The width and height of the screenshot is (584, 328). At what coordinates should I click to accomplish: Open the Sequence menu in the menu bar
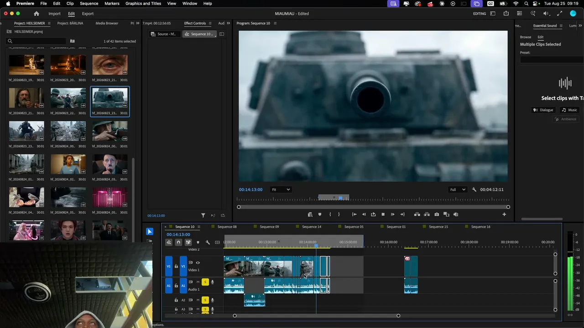(x=89, y=4)
